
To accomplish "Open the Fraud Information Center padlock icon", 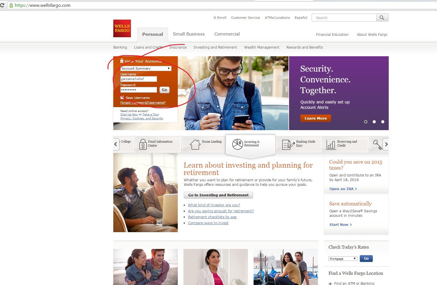I will coord(143,144).
